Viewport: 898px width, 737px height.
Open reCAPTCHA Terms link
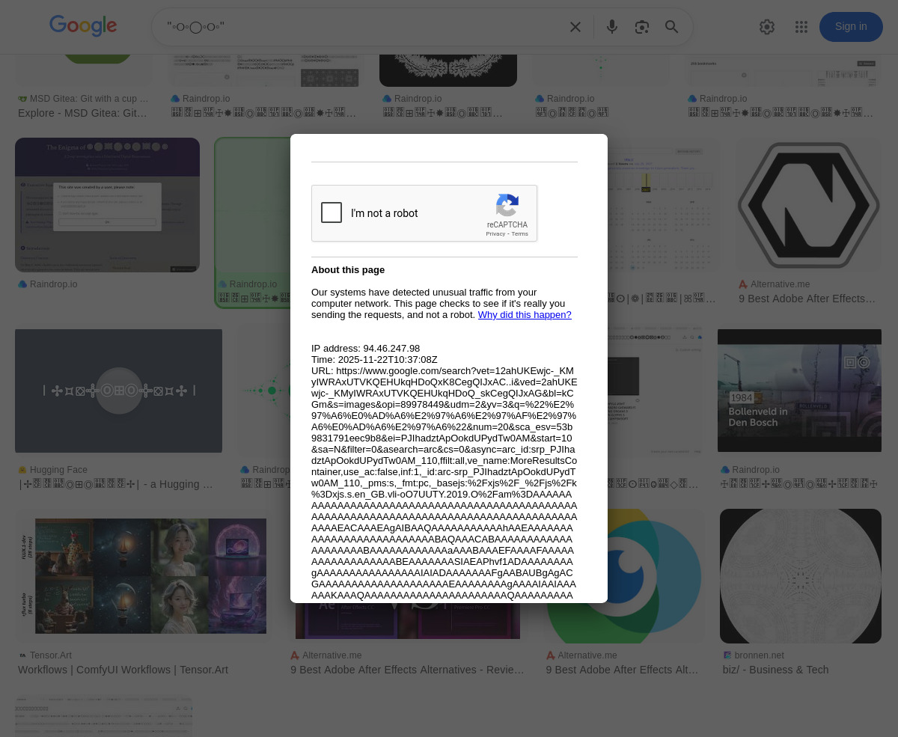pos(520,234)
